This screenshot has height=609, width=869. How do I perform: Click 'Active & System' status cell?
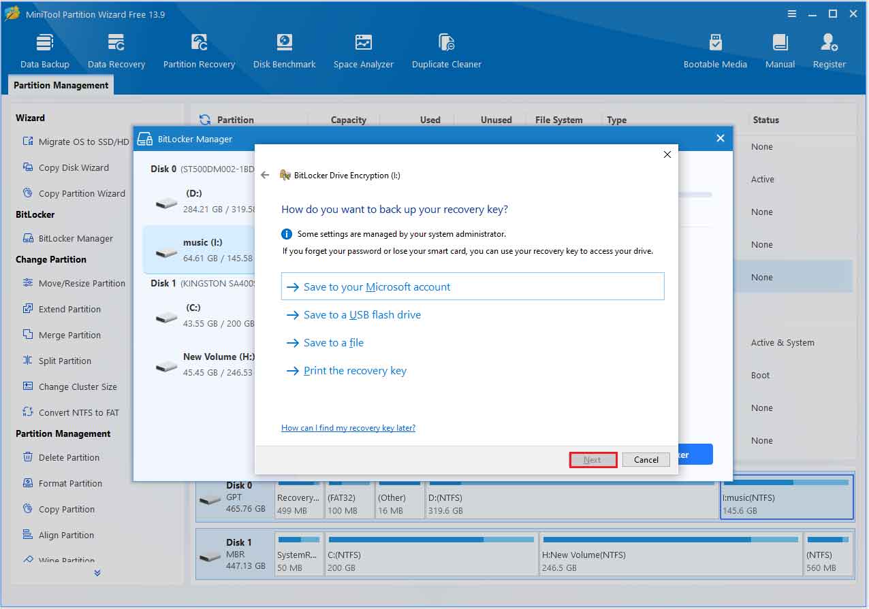click(783, 343)
